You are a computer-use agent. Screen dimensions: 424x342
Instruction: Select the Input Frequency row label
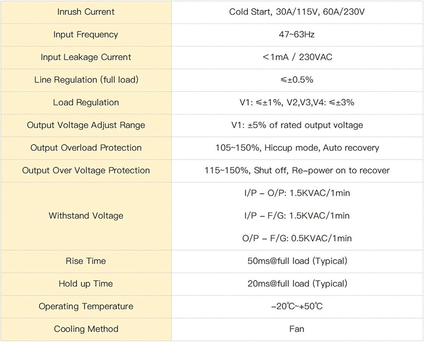tap(86, 35)
